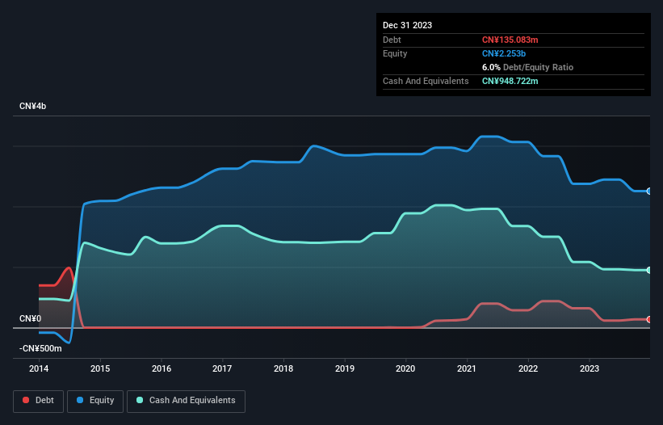Select the 2015 x-axis label
Viewport: 663px width, 425px height.
point(100,369)
